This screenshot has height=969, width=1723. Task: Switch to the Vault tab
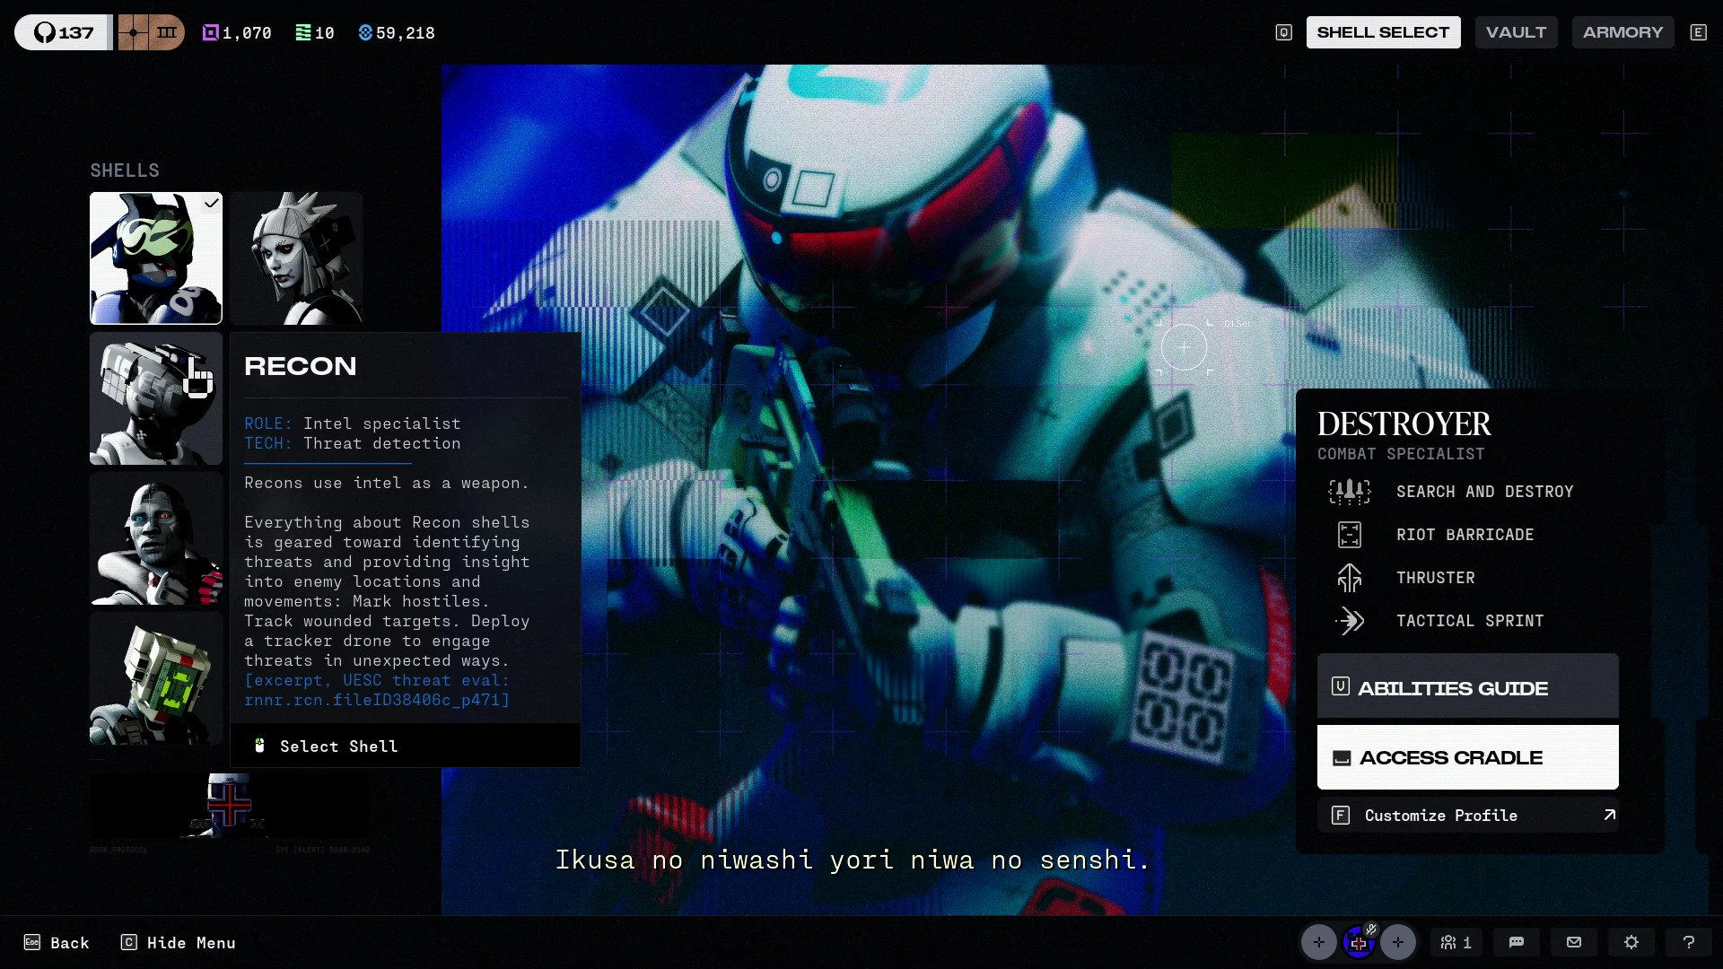point(1516,32)
